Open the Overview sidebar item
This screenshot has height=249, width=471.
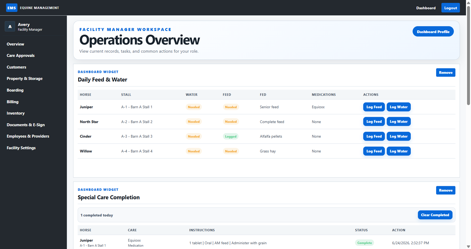tap(15, 44)
